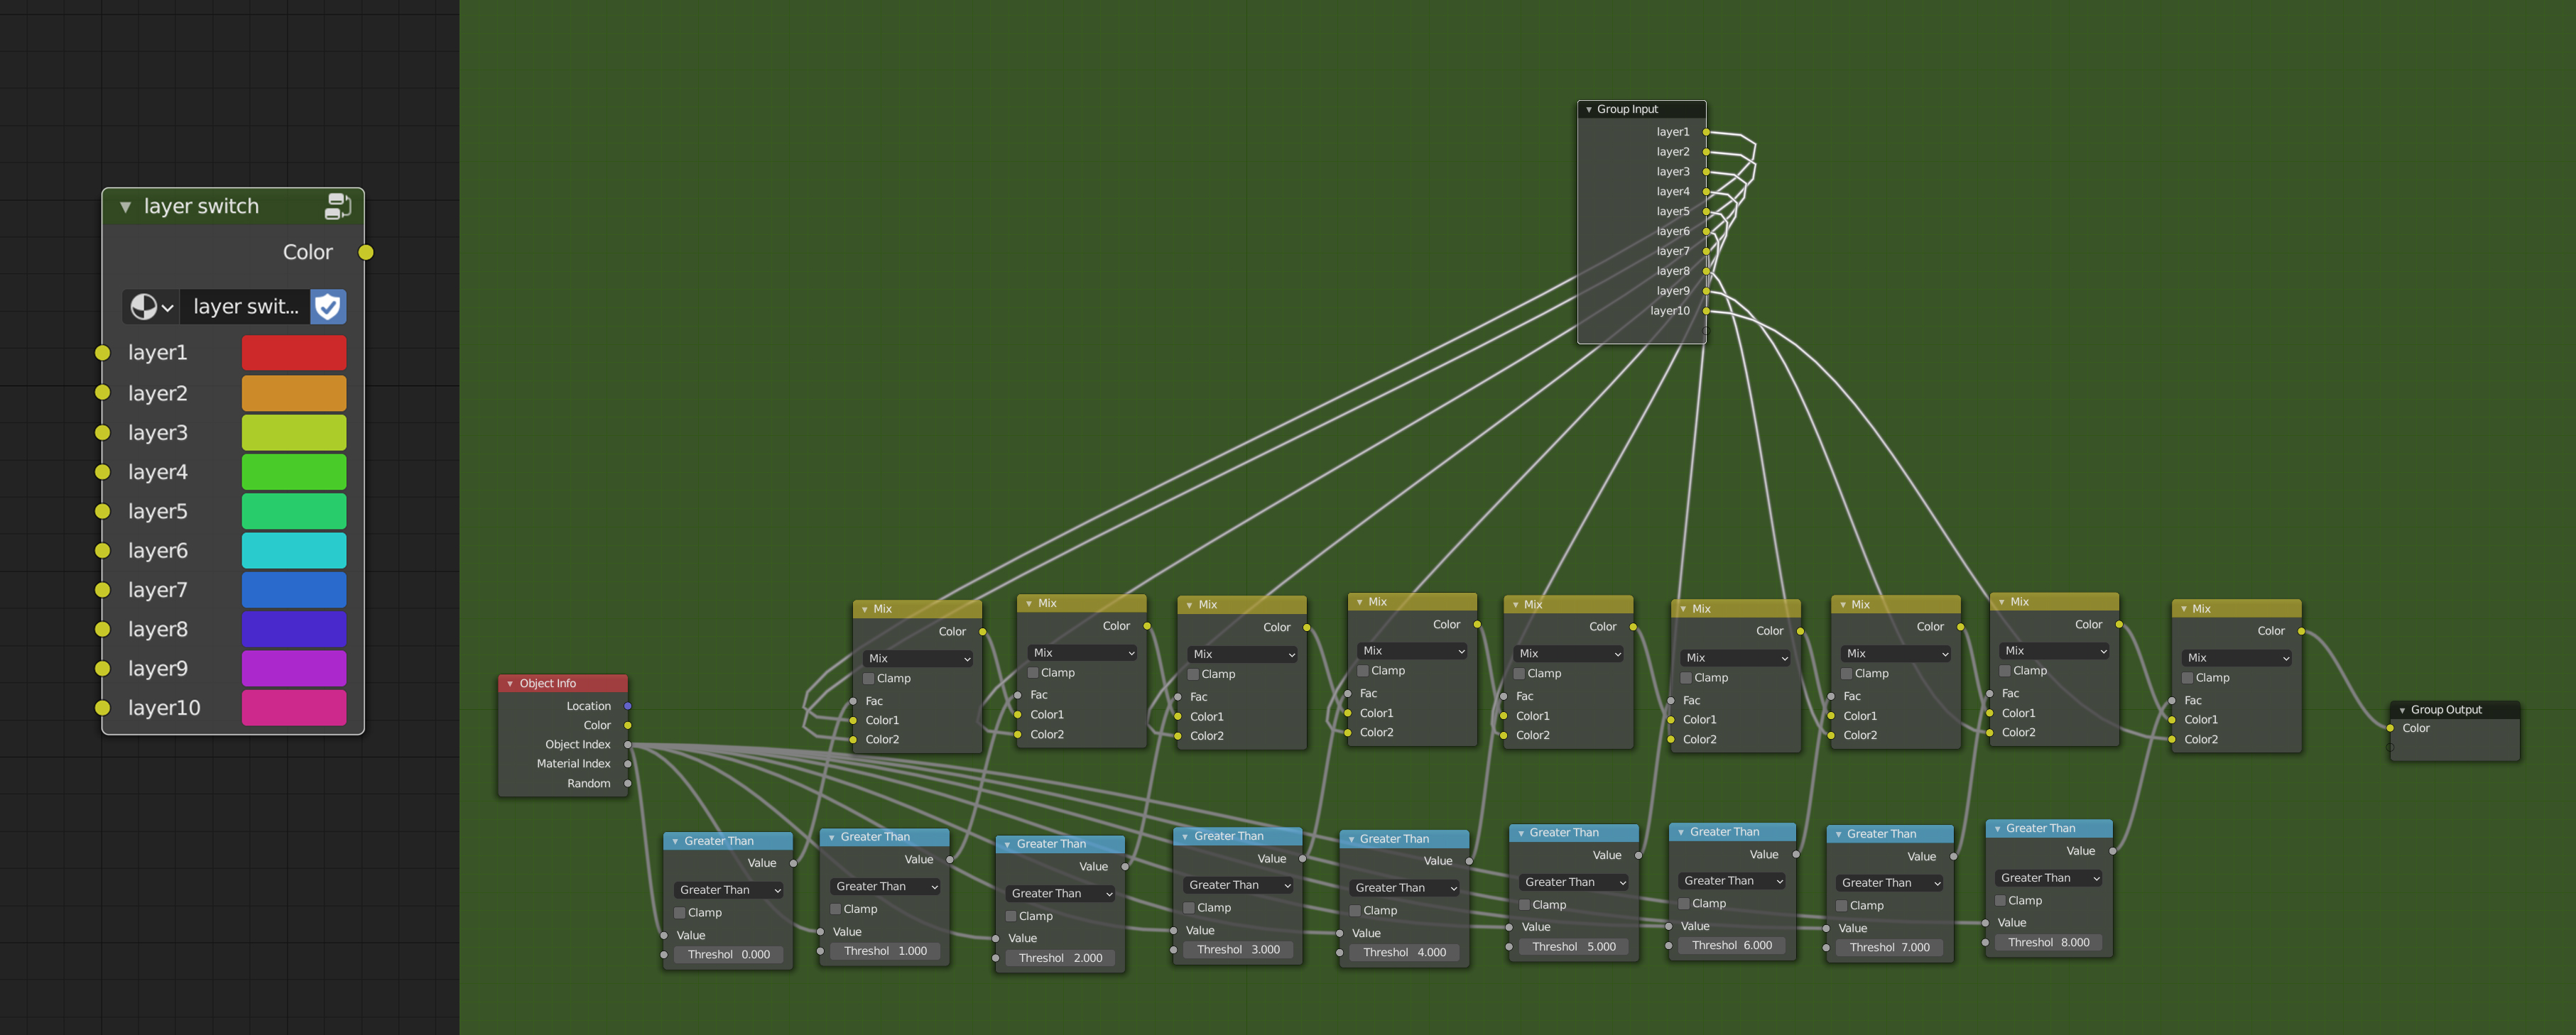
Task: Toggle the fake user shield on layer switch material
Action: [x=328, y=307]
